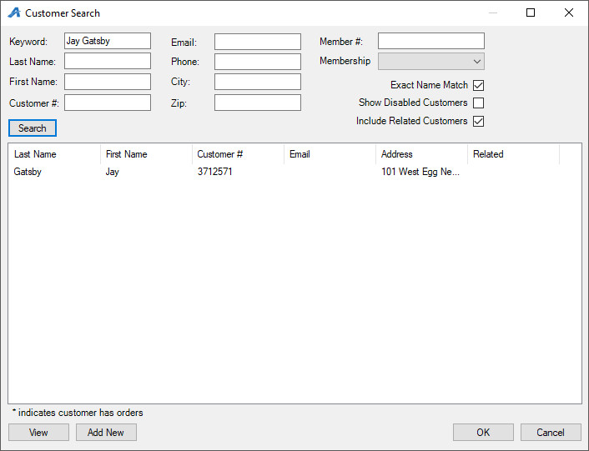Viewport: 589px width, 451px height.
Task: Click the app logo icon in title bar
Action: click(14, 13)
